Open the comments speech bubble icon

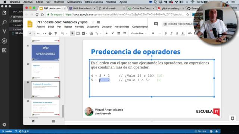pyautogui.click(x=156, y=24)
